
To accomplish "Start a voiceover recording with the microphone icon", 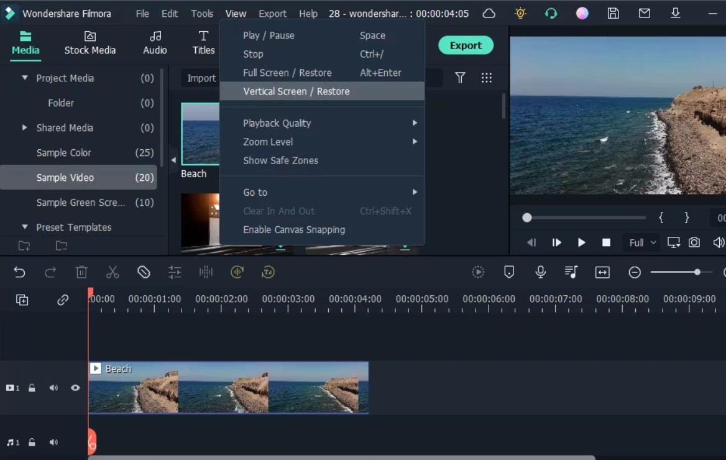I will pos(540,272).
